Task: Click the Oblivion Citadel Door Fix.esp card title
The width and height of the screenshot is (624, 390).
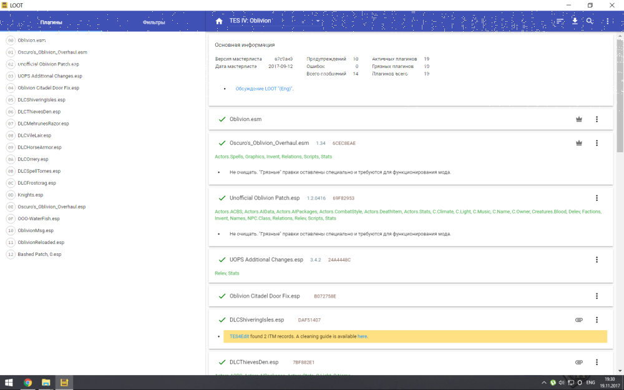Action: (x=265, y=296)
